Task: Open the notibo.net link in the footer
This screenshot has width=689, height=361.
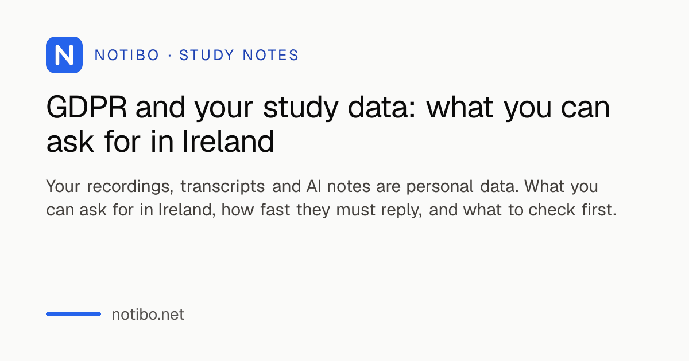Action: [x=148, y=315]
